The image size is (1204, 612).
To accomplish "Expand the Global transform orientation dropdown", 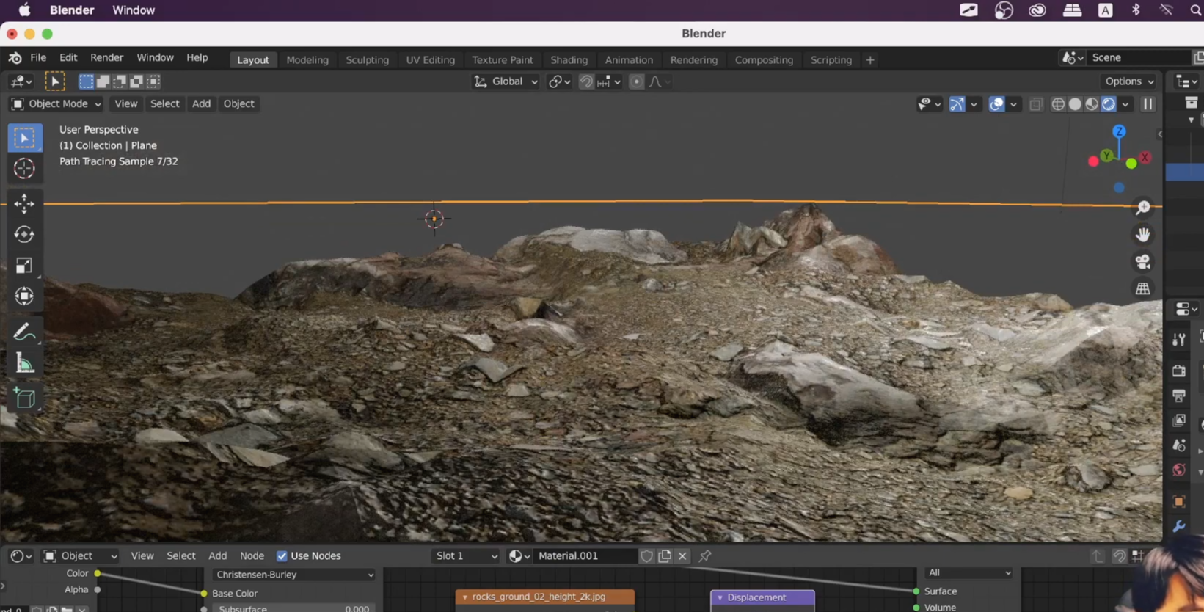I will (x=506, y=81).
